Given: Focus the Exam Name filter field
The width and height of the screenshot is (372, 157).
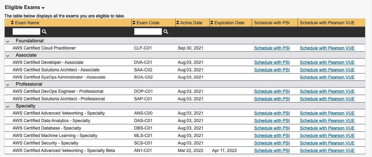Looking at the screenshot, I should (26, 31).
